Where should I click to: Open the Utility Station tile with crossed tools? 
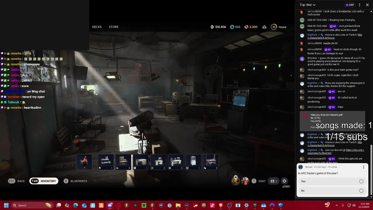[x=158, y=162]
